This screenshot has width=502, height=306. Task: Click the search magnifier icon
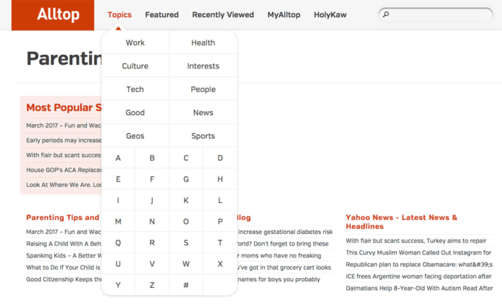[386, 14]
